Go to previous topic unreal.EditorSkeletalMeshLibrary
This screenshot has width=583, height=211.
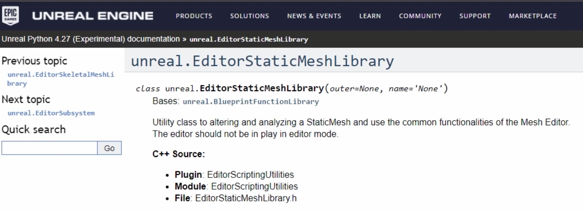click(61, 79)
